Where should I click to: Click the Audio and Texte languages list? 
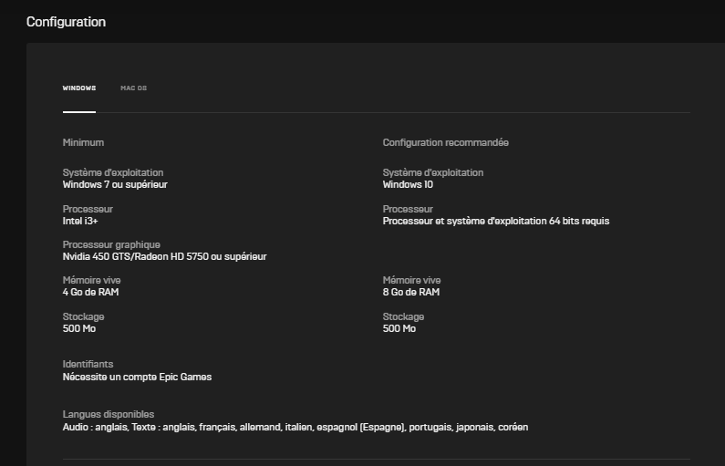[x=295, y=427]
